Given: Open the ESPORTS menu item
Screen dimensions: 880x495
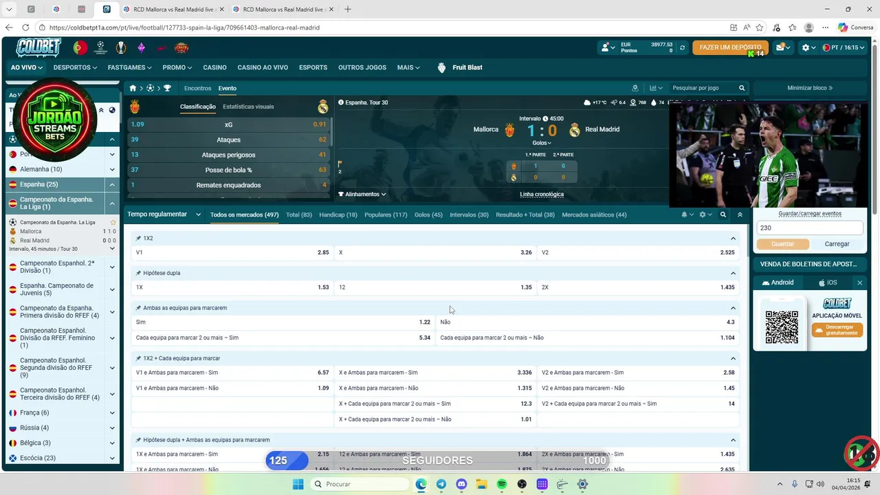Looking at the screenshot, I should point(313,67).
